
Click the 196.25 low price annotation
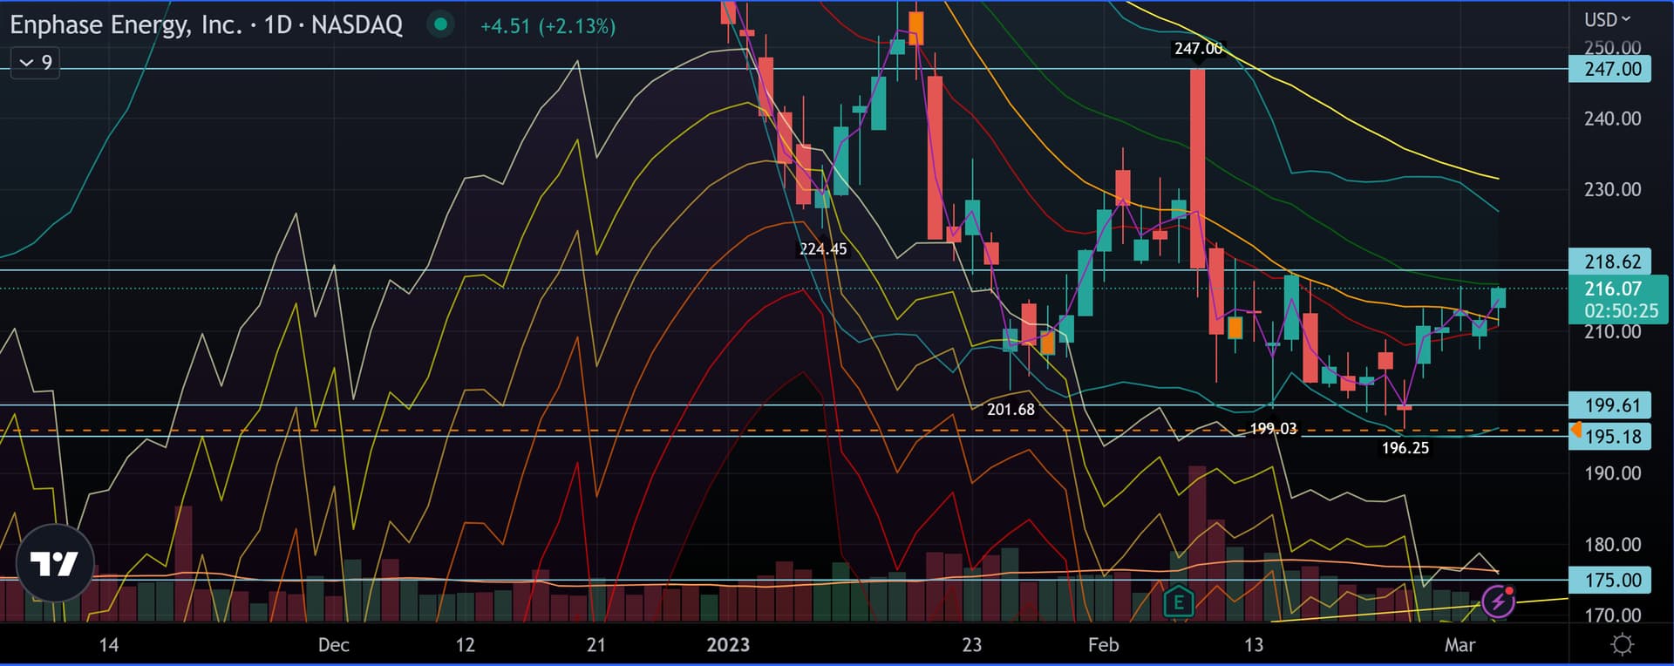pyautogui.click(x=1405, y=448)
